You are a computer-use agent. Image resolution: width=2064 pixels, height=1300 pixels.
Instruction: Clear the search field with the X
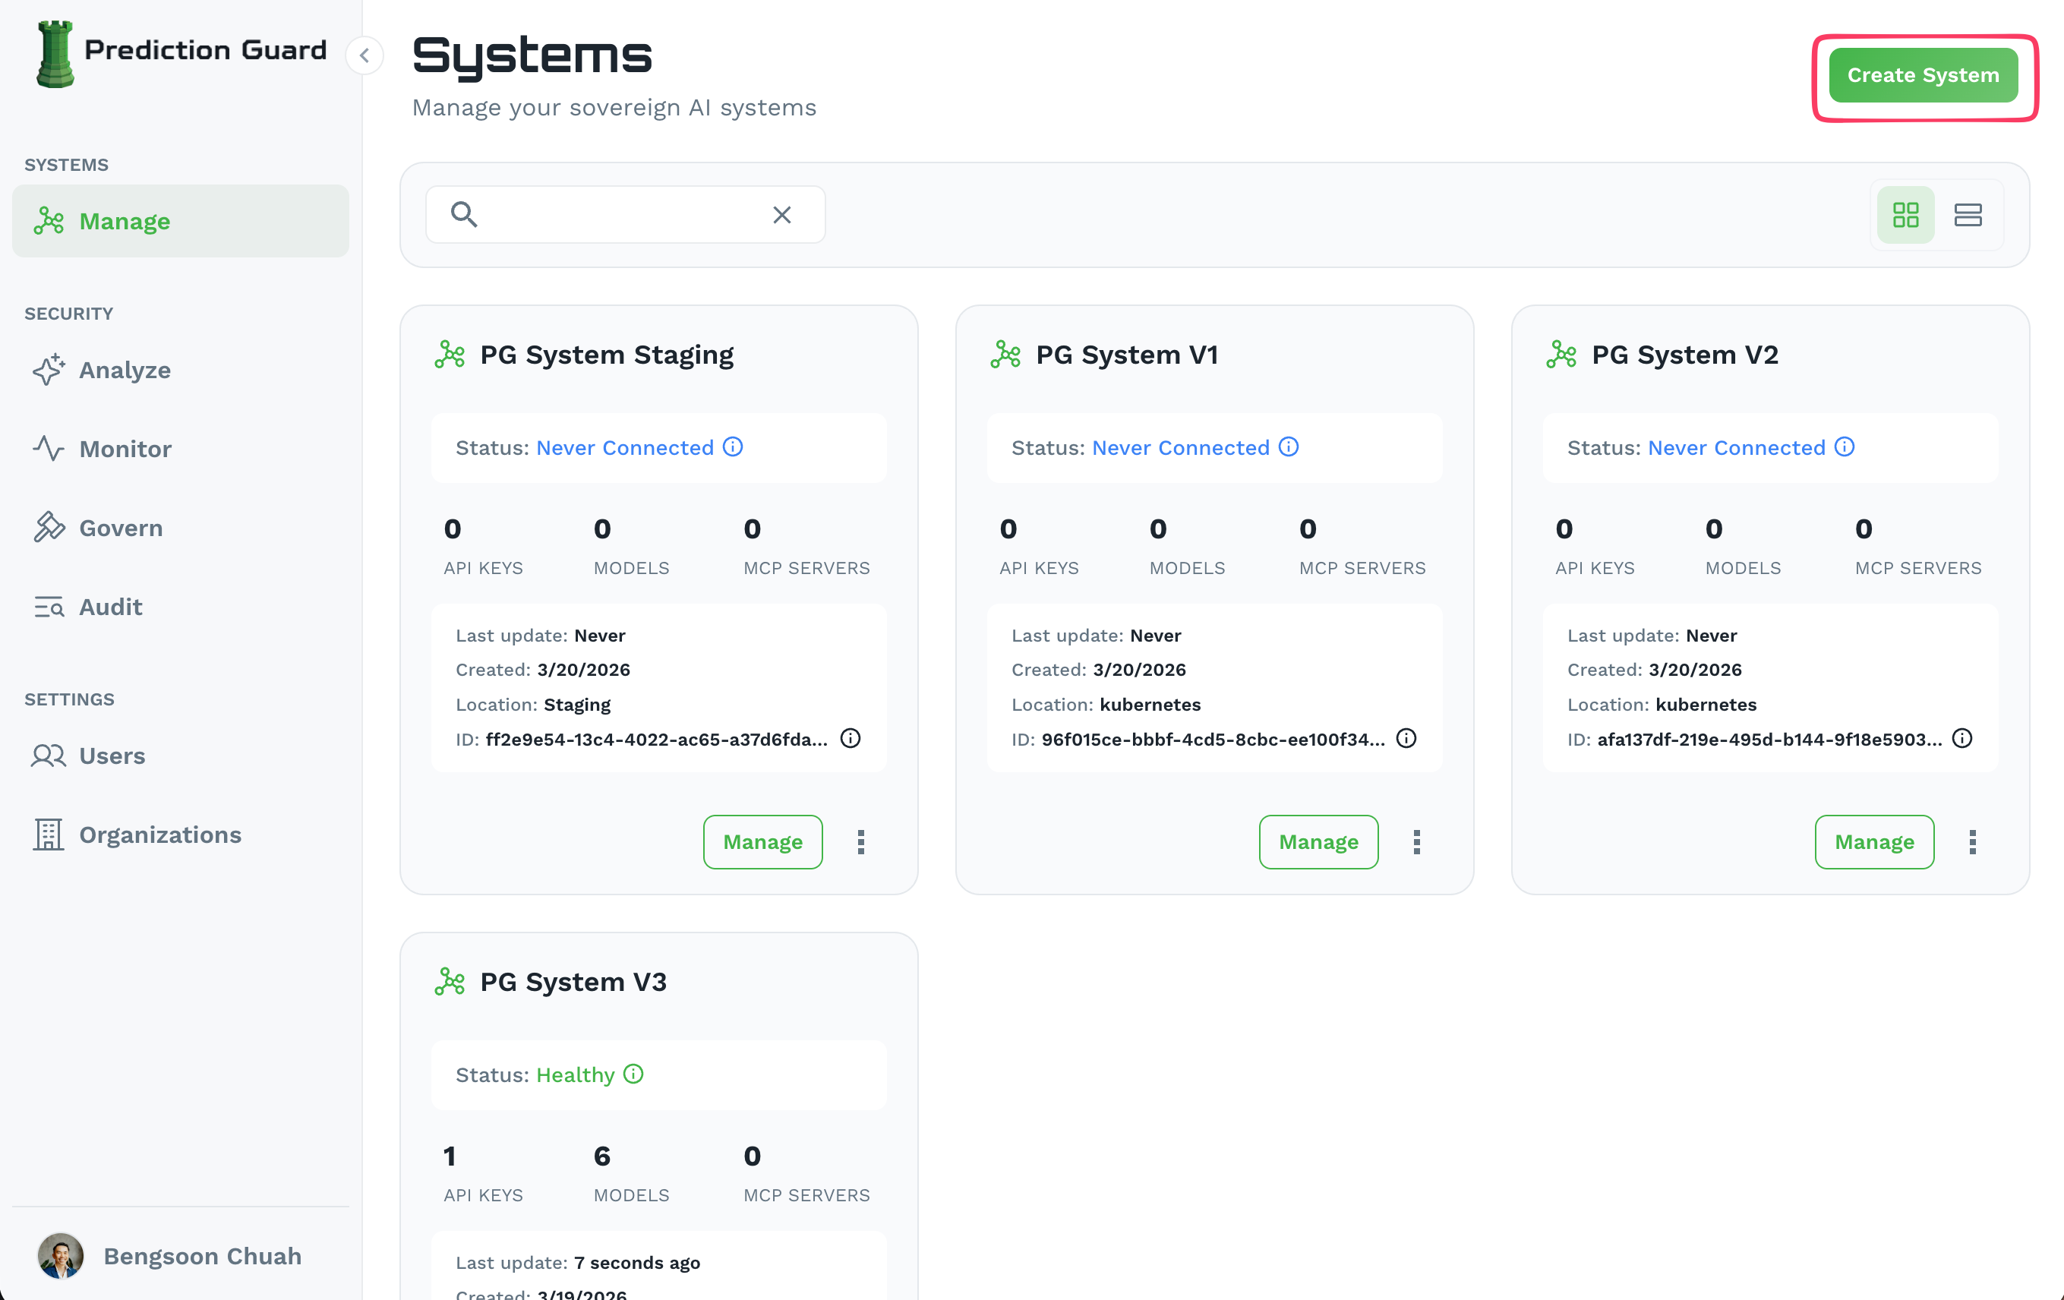[x=781, y=214]
